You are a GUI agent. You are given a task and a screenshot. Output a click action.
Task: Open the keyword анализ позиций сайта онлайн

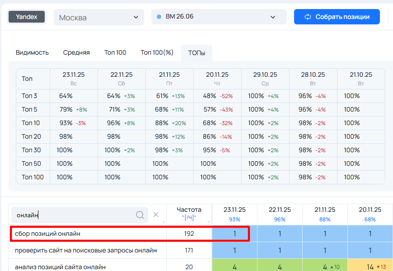pos(60,267)
